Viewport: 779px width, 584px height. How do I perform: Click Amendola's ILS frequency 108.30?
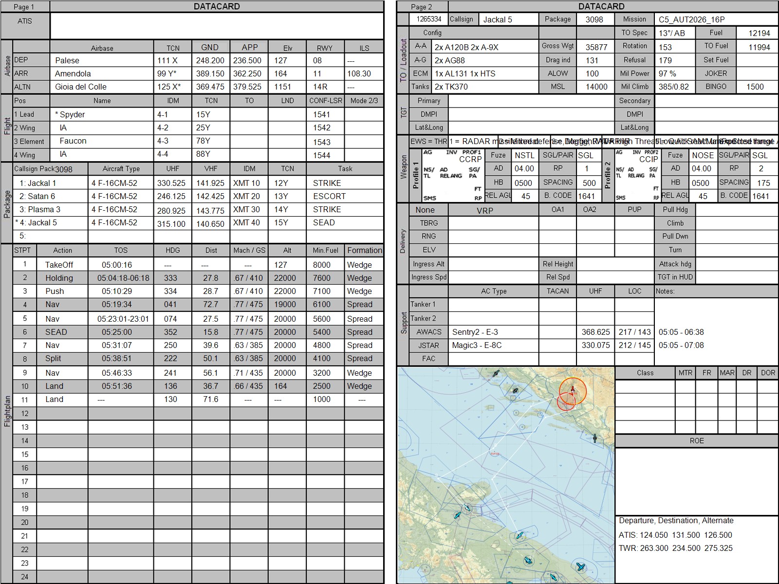(364, 73)
